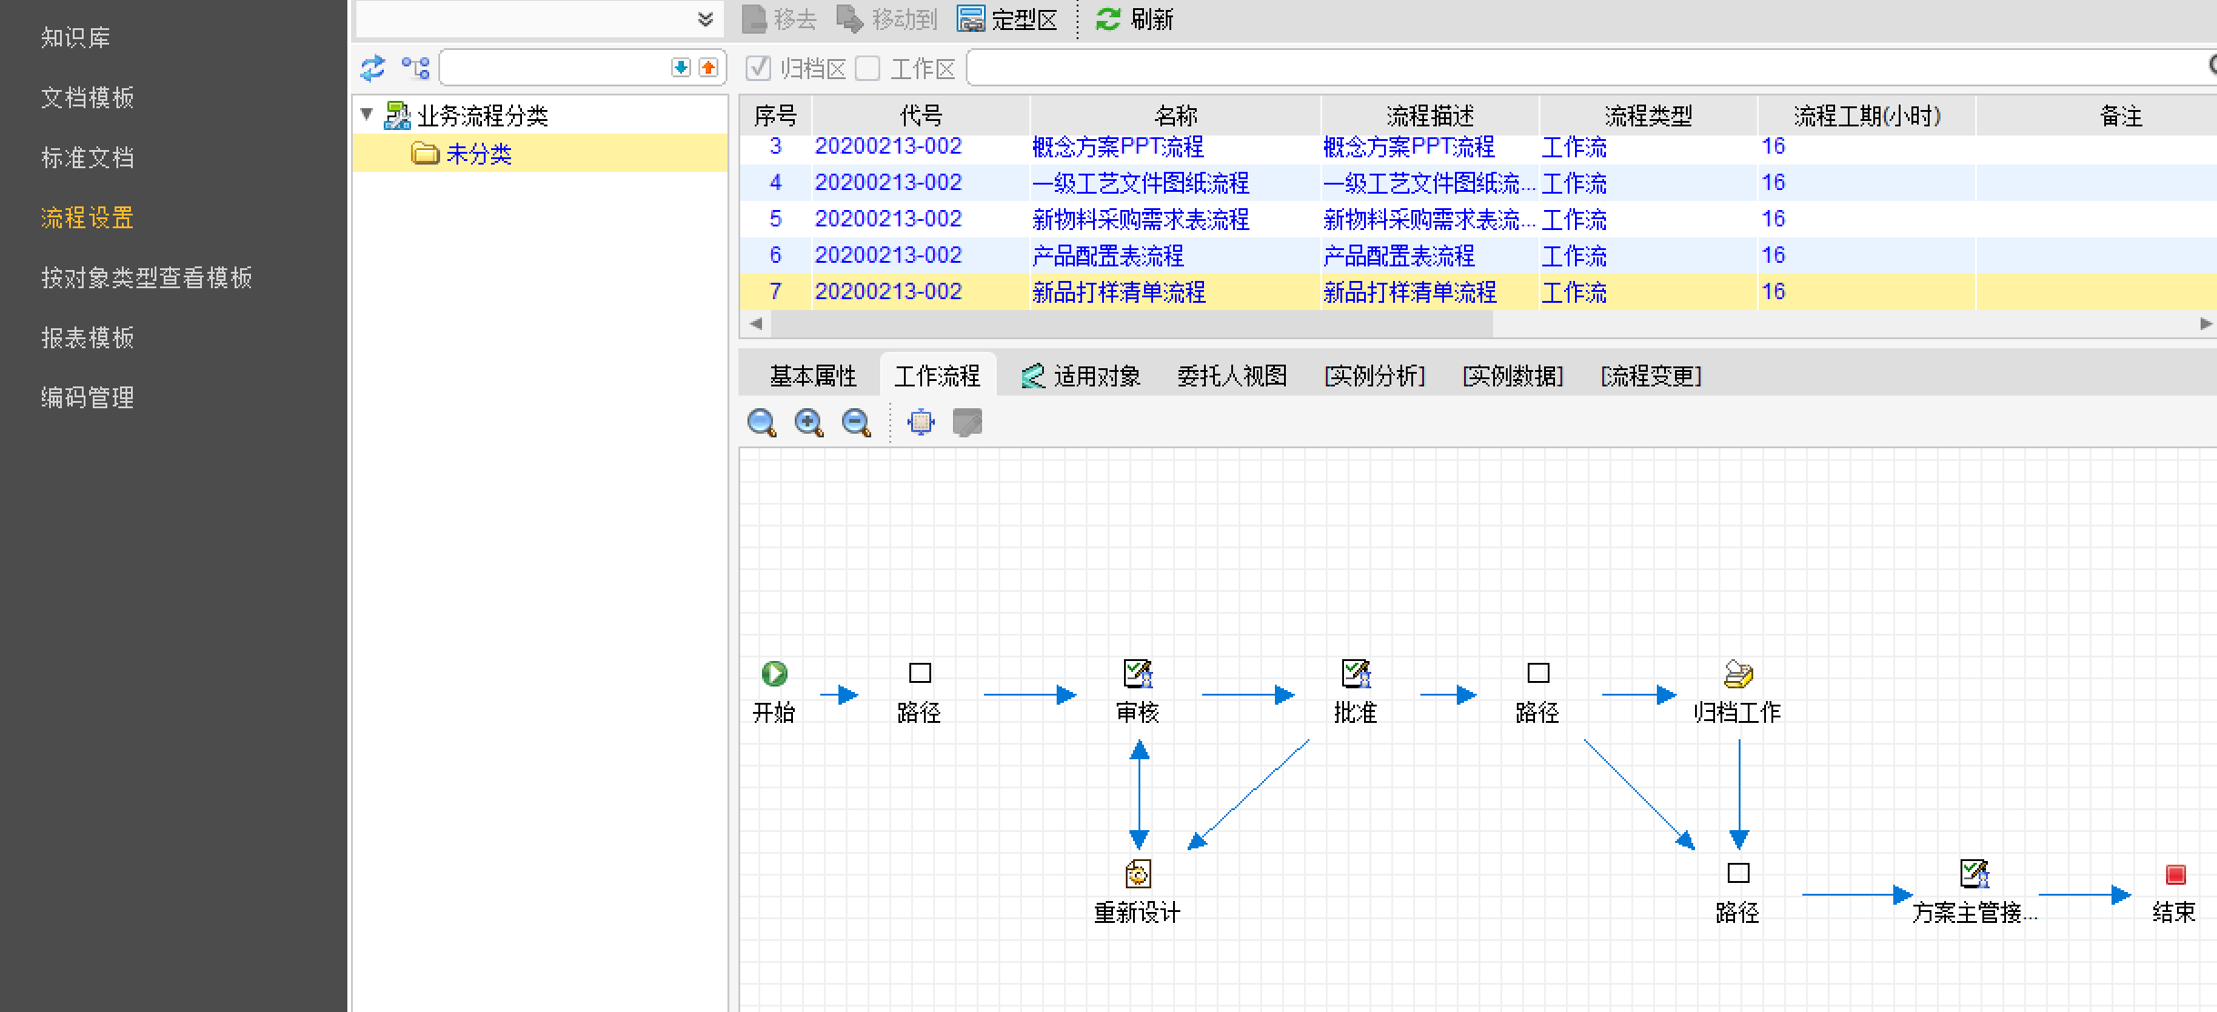This screenshot has height=1012, width=2217.
Task: Click the tree refresh arrows icon
Action: click(373, 68)
